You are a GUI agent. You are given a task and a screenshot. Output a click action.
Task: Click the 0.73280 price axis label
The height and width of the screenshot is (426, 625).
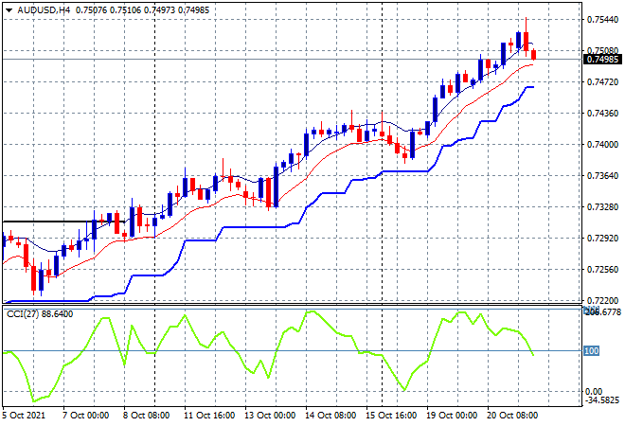tap(603, 206)
